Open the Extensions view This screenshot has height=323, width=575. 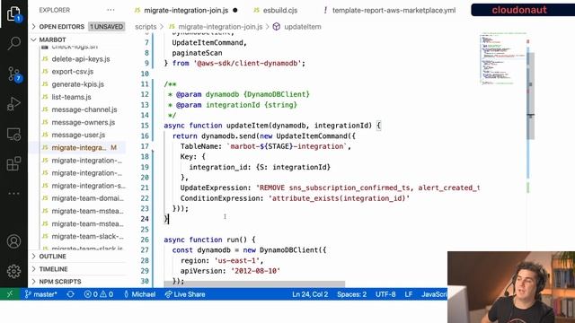pos(13,163)
